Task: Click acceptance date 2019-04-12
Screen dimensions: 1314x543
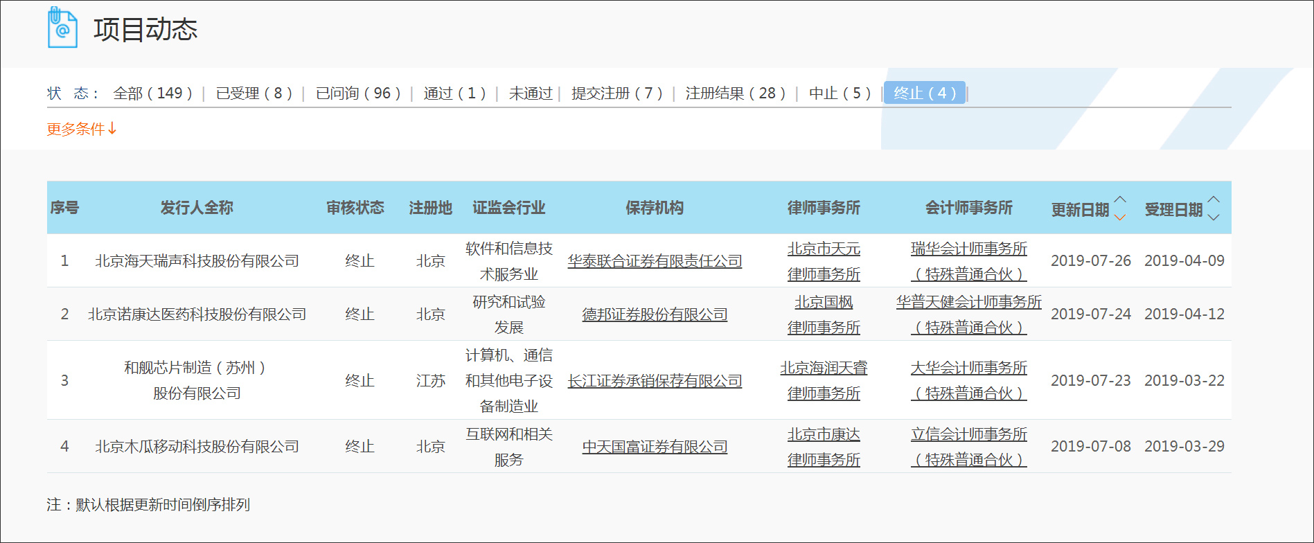Action: [1184, 314]
